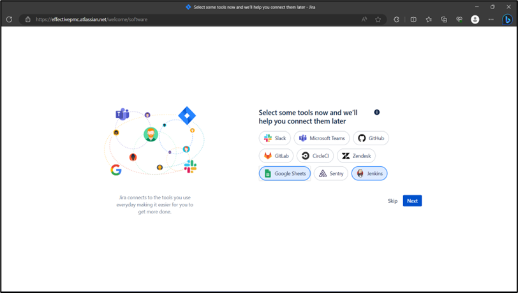Open the Collections icon
Viewport: 518px width, 293px height.
444,20
